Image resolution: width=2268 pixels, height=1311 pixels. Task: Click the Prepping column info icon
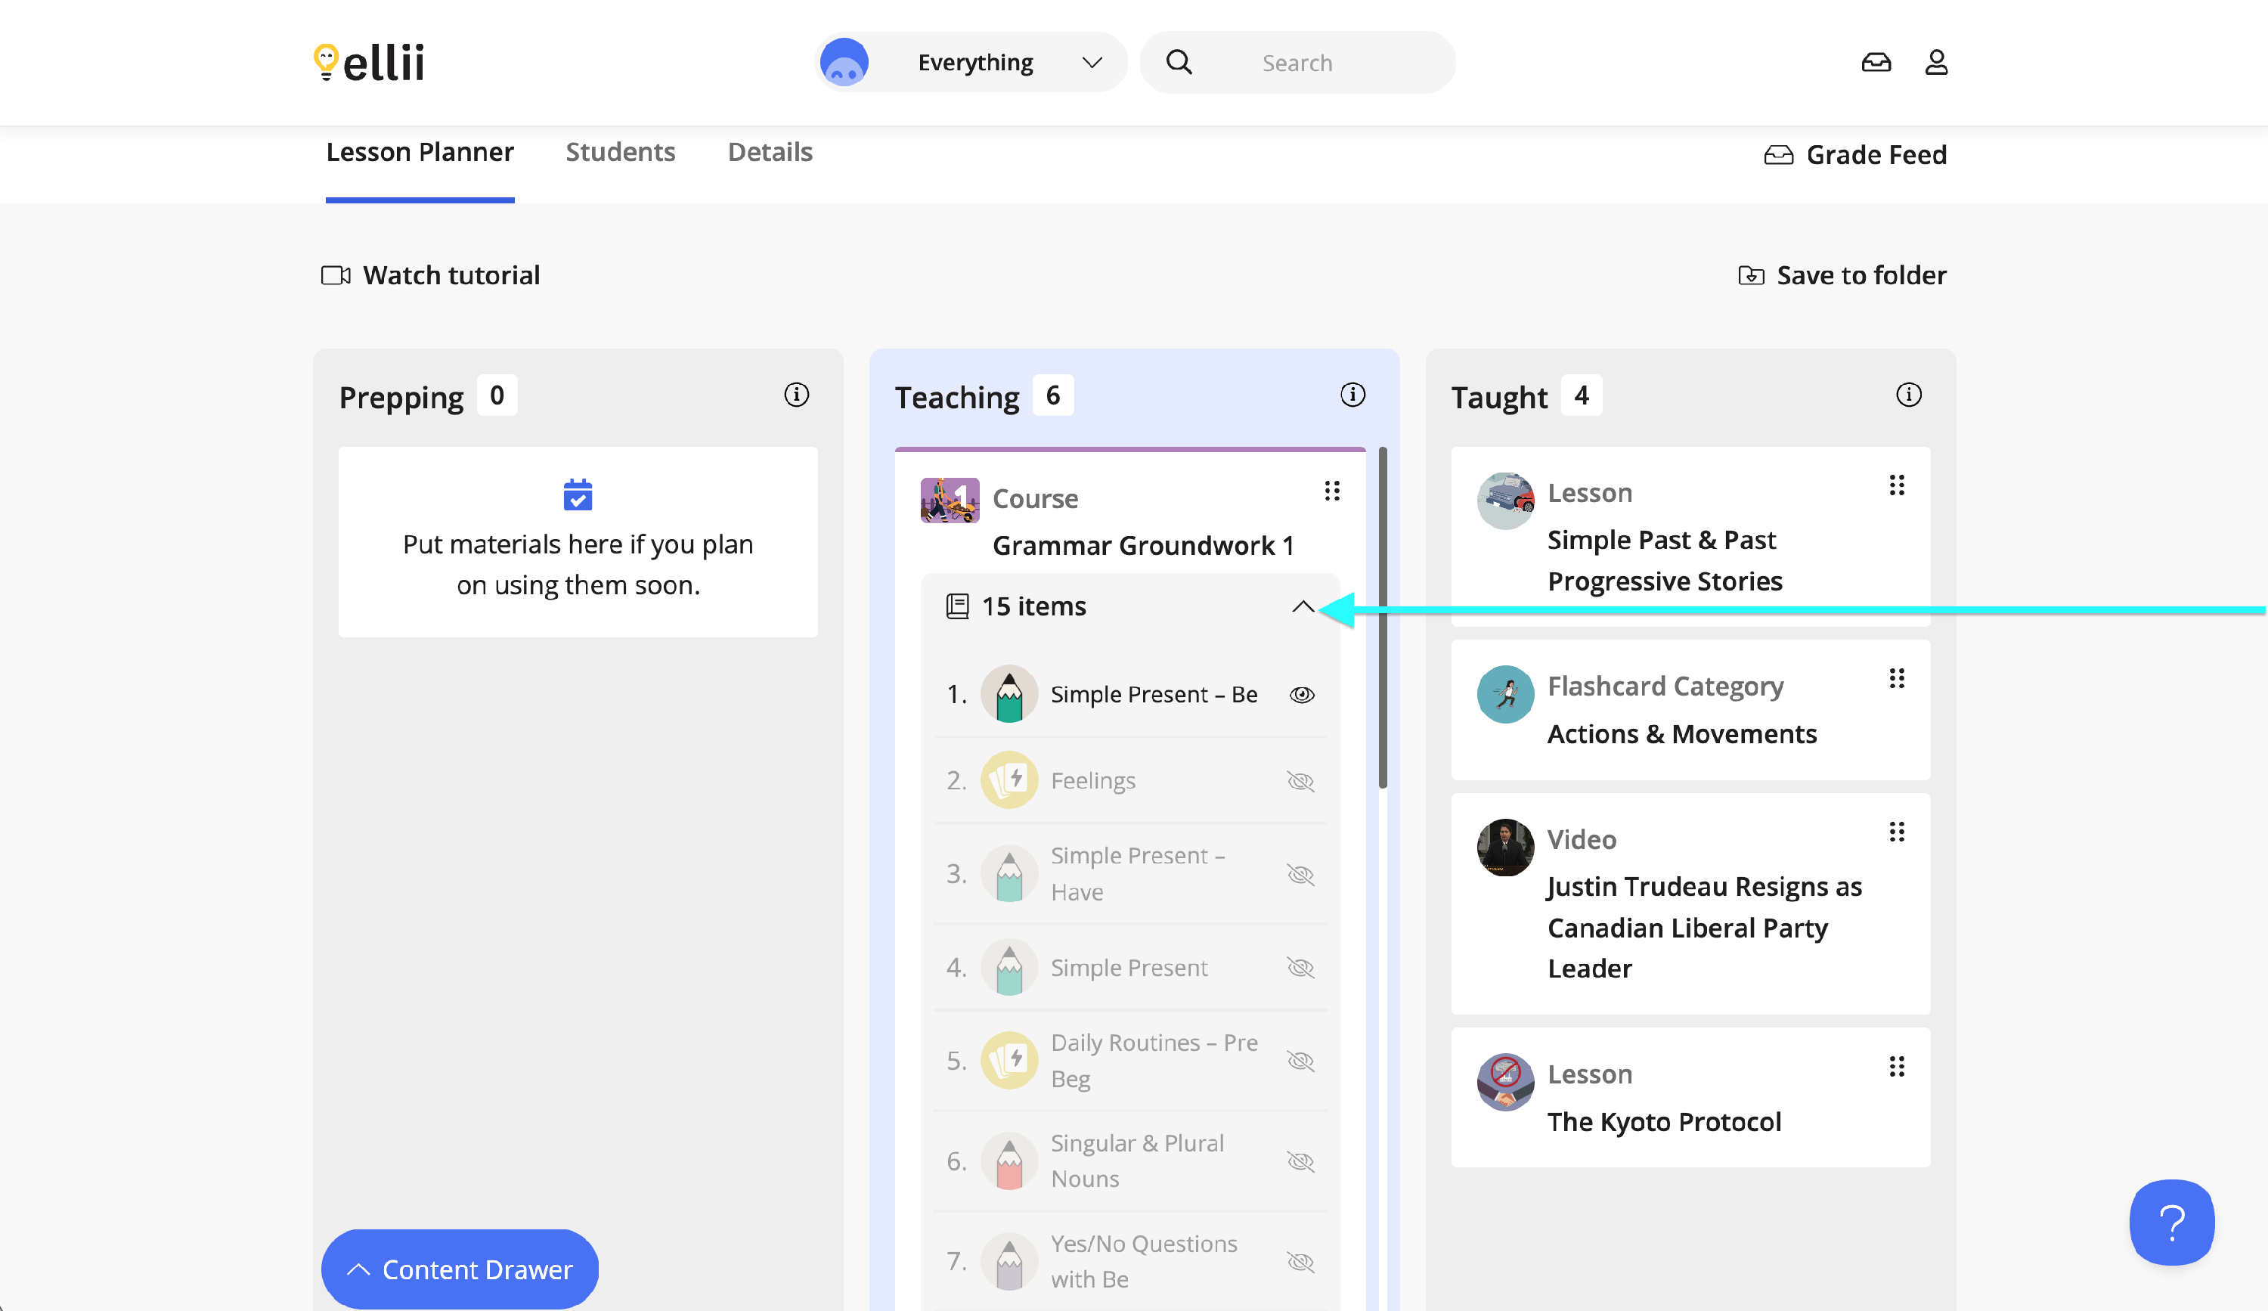pos(795,395)
